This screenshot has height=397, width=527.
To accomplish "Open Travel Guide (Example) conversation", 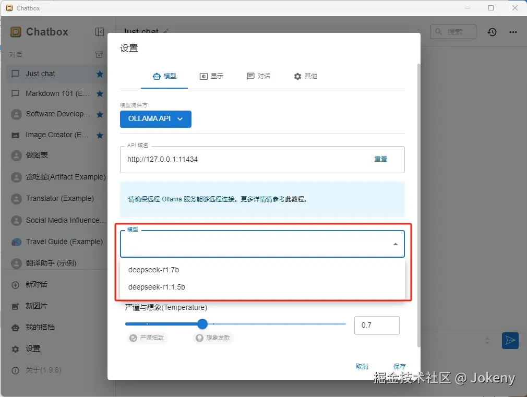I will tap(57, 242).
